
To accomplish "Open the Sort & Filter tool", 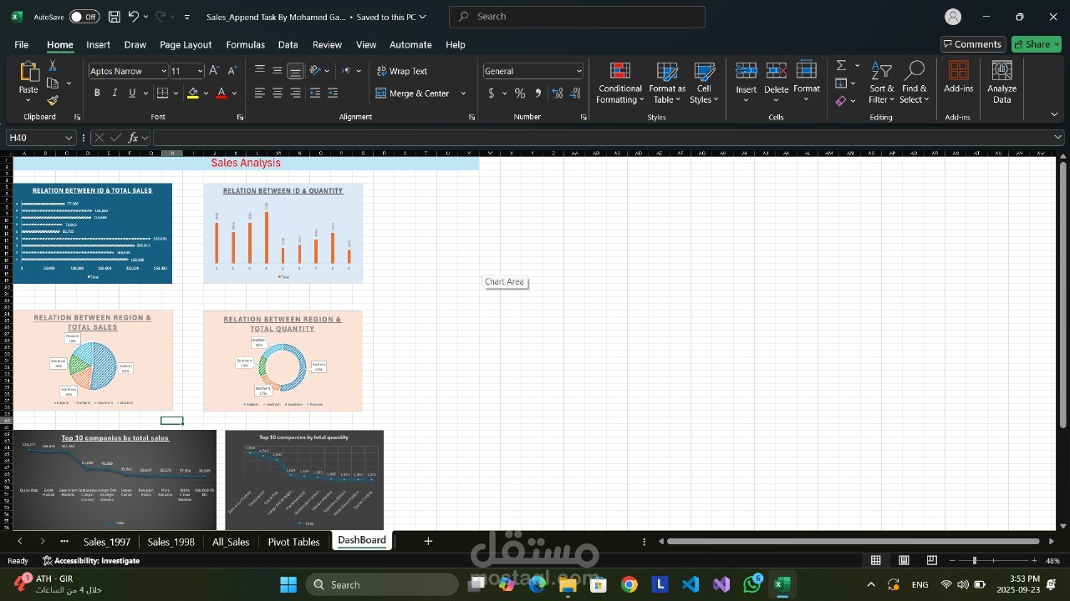I will (881, 83).
